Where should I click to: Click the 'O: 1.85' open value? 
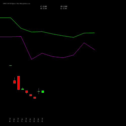(44, 9)
